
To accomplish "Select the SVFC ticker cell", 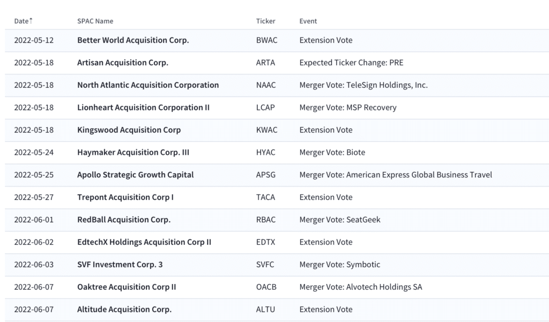I will pyautogui.click(x=265, y=264).
